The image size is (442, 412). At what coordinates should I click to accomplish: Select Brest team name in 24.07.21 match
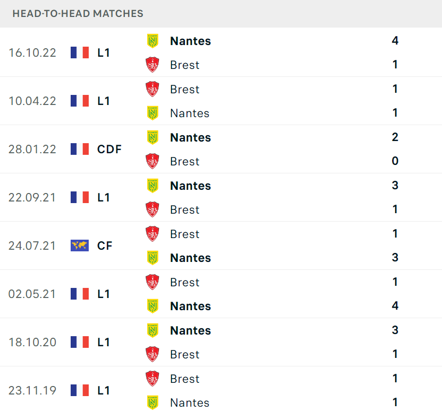185,234
